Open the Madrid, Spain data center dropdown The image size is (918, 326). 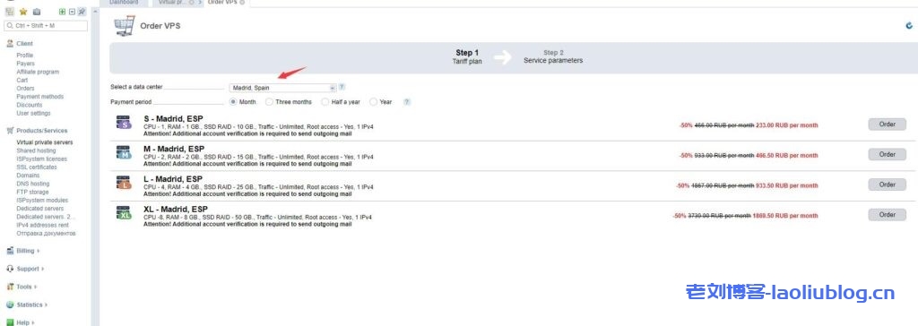pyautogui.click(x=282, y=88)
